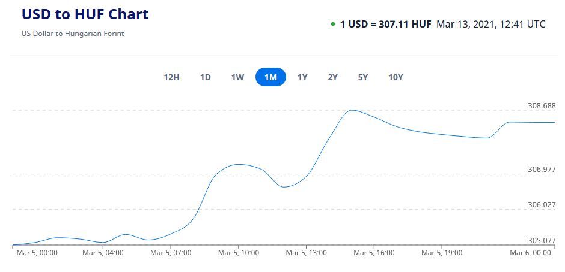Show the 1W chart range
Viewport: 565px width, 272px height.
click(237, 77)
